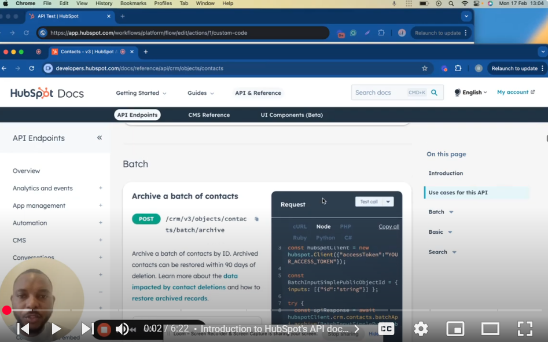
Task: Expand the Guides dropdown
Action: click(201, 93)
